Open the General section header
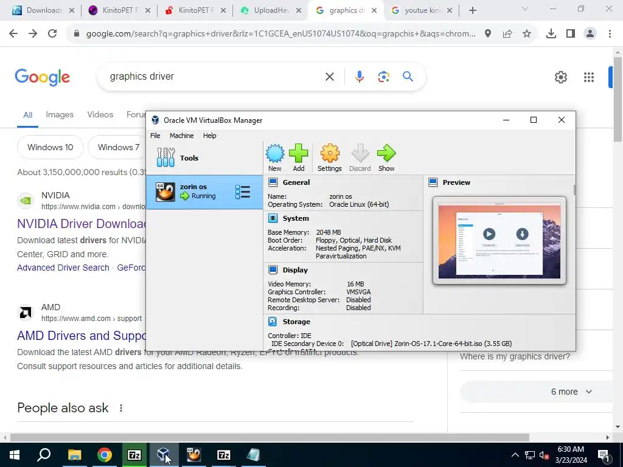This screenshot has width=623, height=467. 296,182
